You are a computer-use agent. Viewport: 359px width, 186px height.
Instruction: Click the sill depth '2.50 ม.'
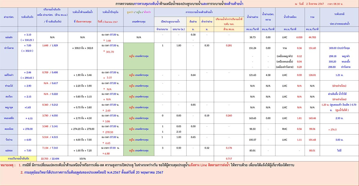339,118
